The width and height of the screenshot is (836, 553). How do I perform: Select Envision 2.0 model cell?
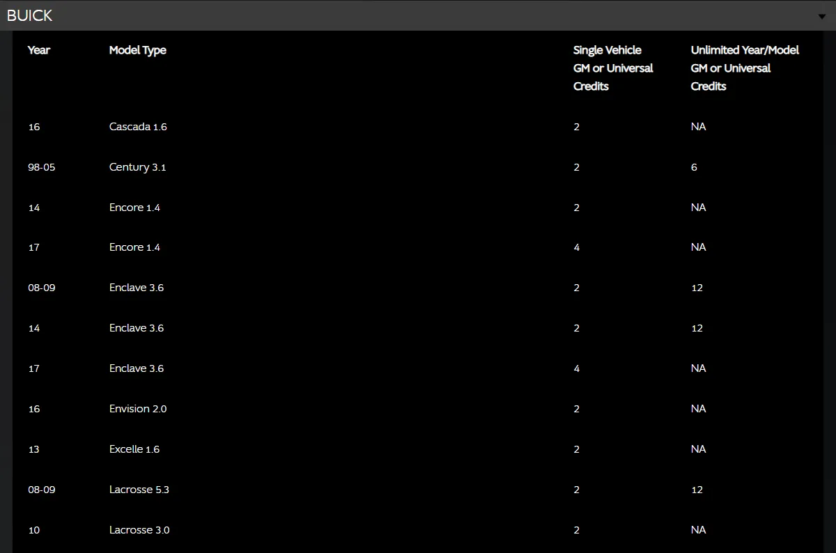pyautogui.click(x=138, y=409)
